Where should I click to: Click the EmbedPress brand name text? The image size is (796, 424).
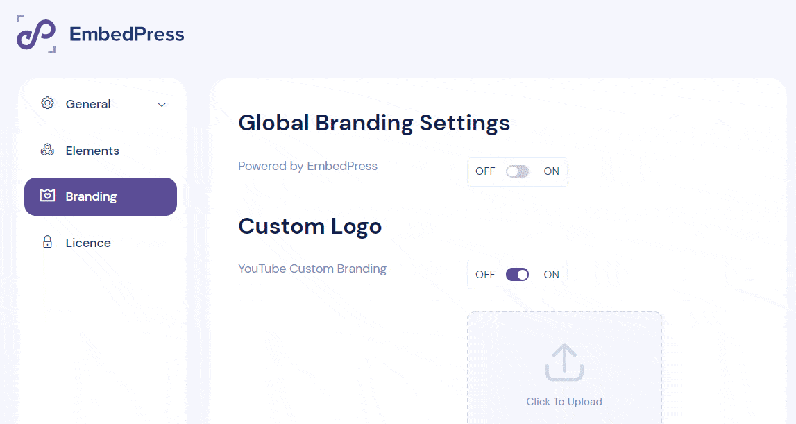(127, 34)
